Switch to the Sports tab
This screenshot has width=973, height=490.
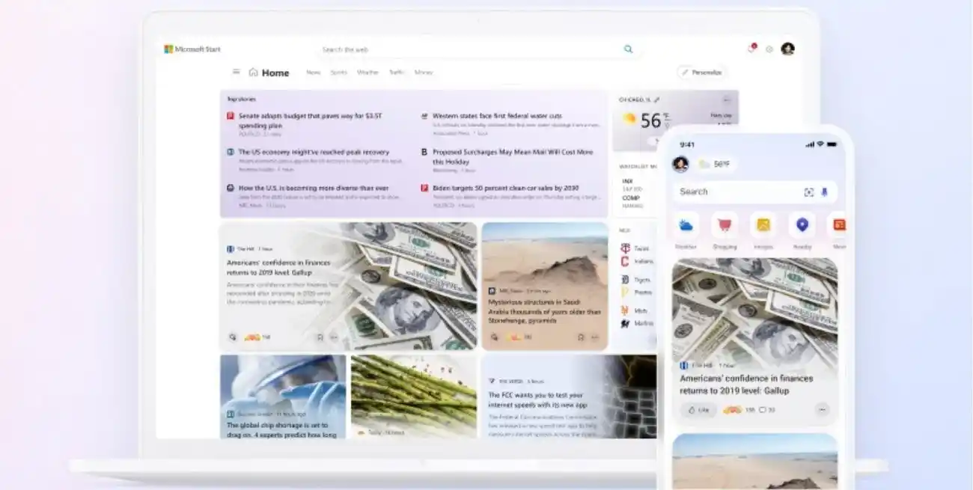click(x=338, y=73)
